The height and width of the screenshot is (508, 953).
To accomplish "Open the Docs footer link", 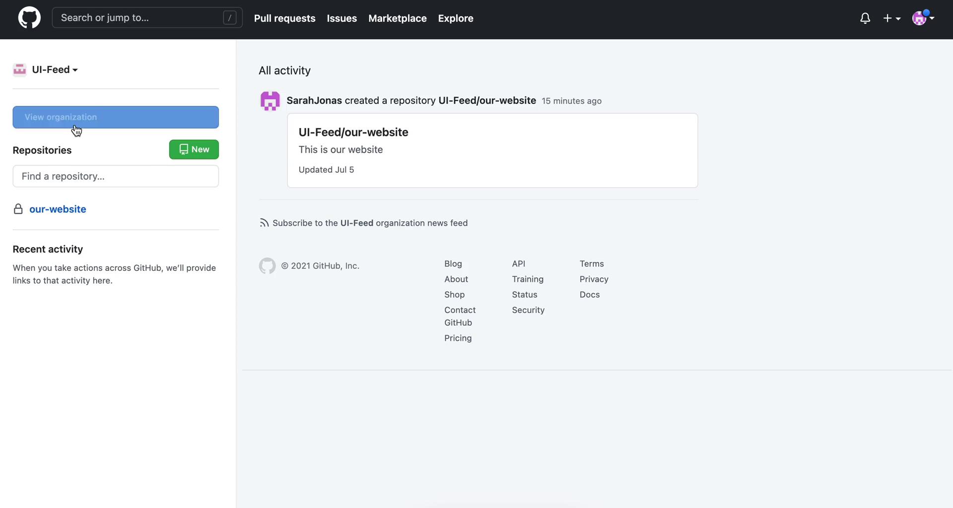I will pos(590,295).
